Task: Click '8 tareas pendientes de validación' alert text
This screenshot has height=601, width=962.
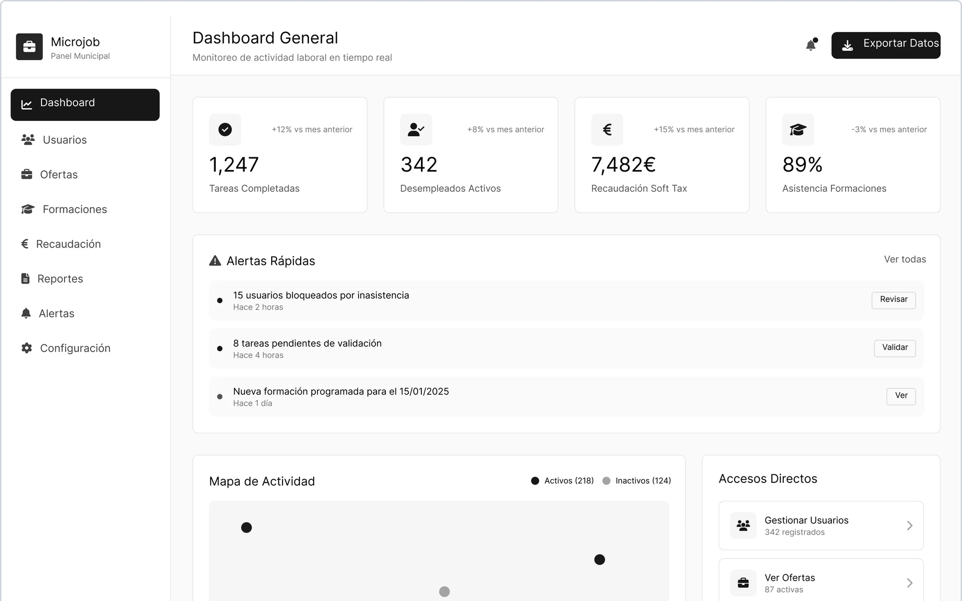Action: pyautogui.click(x=307, y=343)
